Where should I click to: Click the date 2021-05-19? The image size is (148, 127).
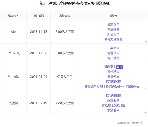[39, 103]
